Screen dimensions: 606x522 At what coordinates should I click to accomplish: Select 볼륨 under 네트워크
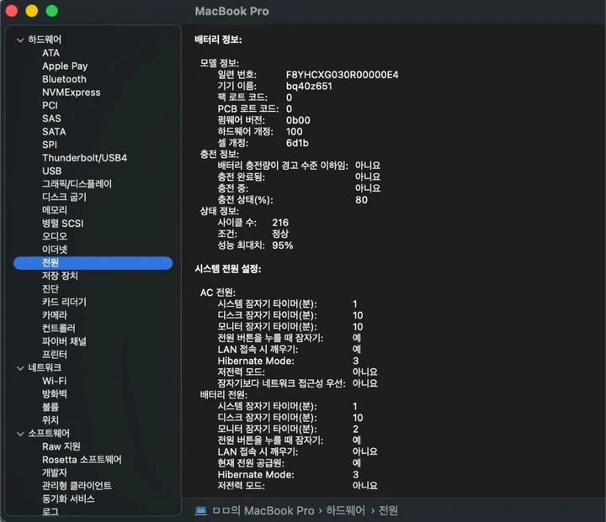[50, 408]
